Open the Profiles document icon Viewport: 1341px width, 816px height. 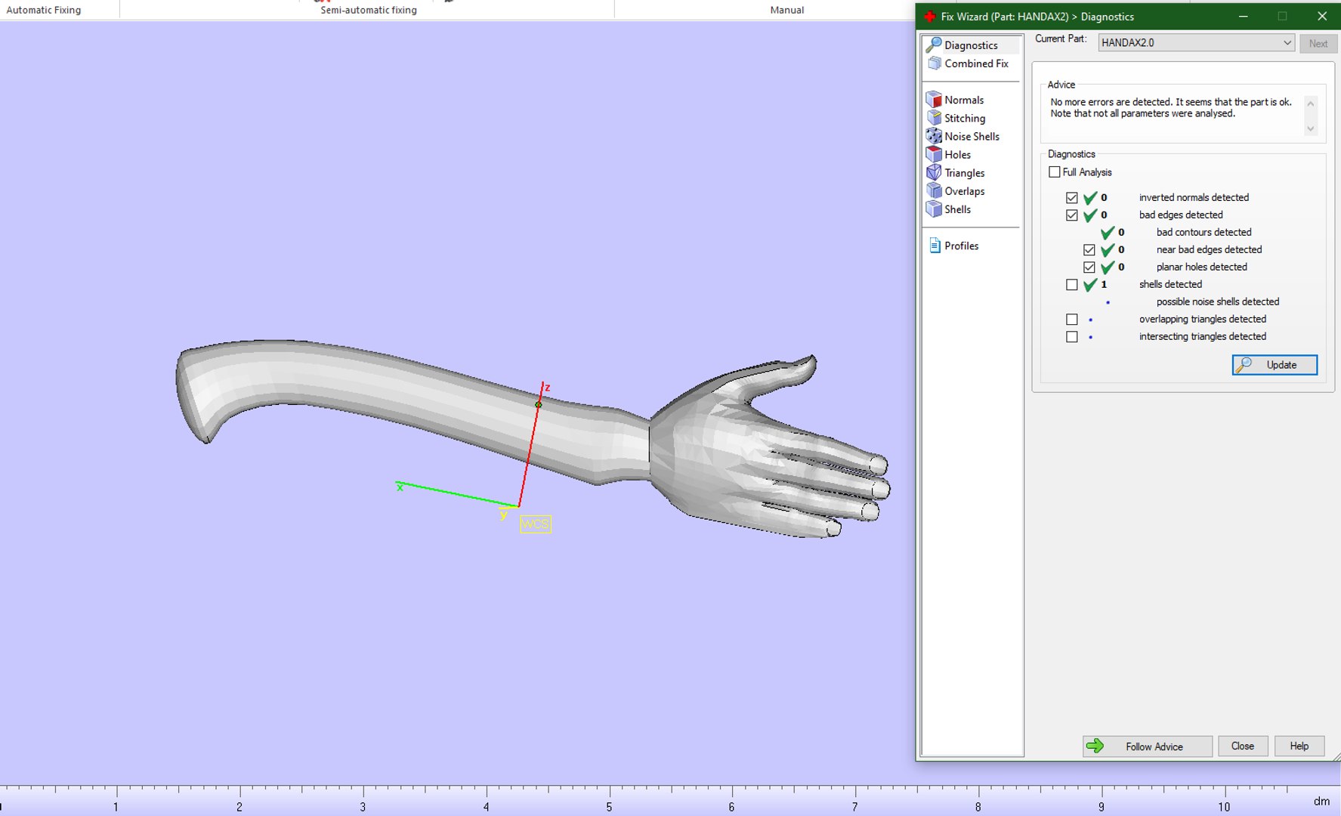[935, 246]
